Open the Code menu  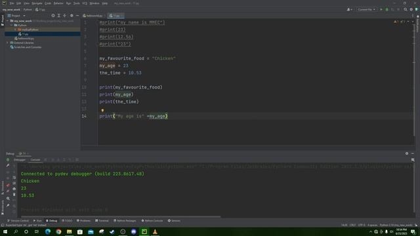48,3
